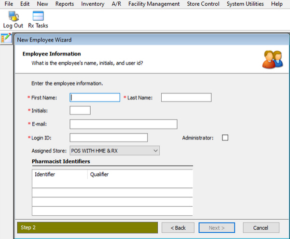Click the employees icon in wizard header
The height and width of the screenshot is (239, 290).
point(272,59)
